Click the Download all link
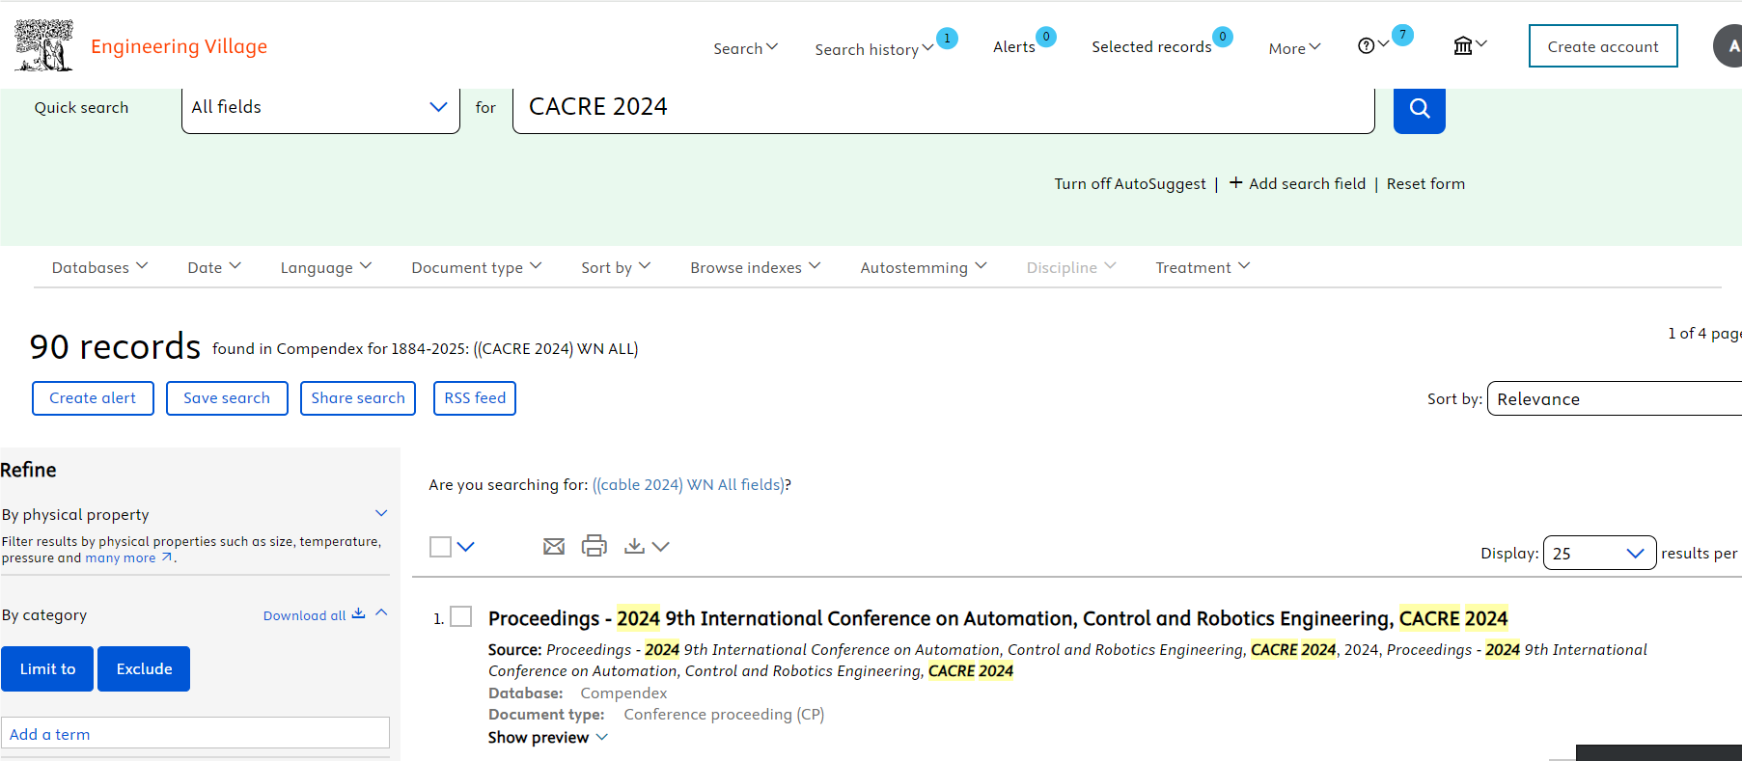1742x761 pixels. pyautogui.click(x=304, y=615)
